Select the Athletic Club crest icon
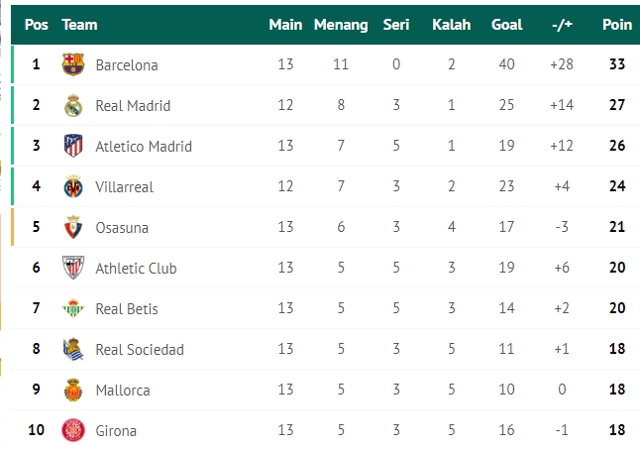640x450 pixels. click(73, 268)
